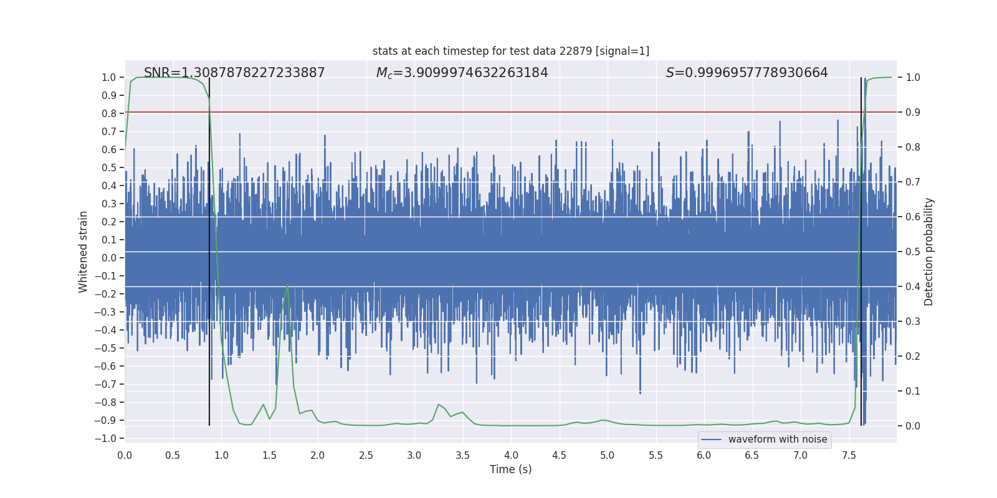
Task: Select the SNR value annotation text
Action: point(234,73)
